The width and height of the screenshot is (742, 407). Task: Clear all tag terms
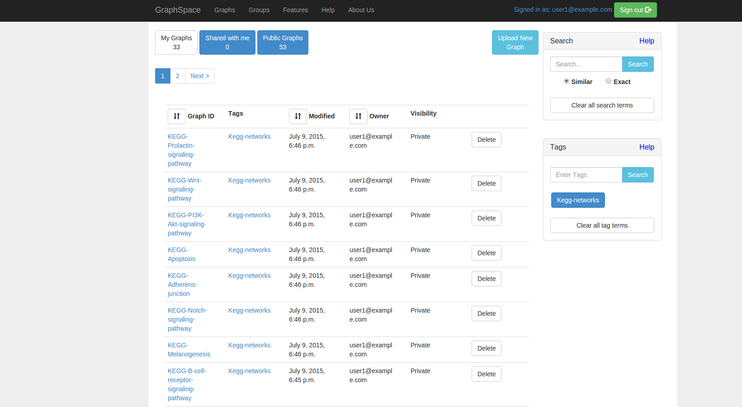[x=602, y=225]
